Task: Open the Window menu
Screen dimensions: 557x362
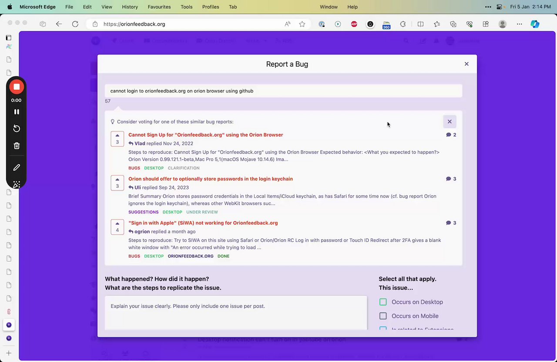Action: tap(329, 7)
